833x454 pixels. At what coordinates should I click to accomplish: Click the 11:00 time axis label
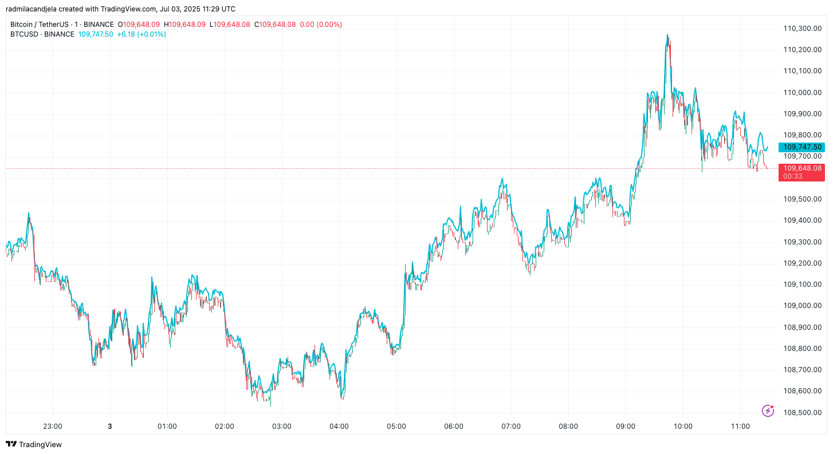741,426
